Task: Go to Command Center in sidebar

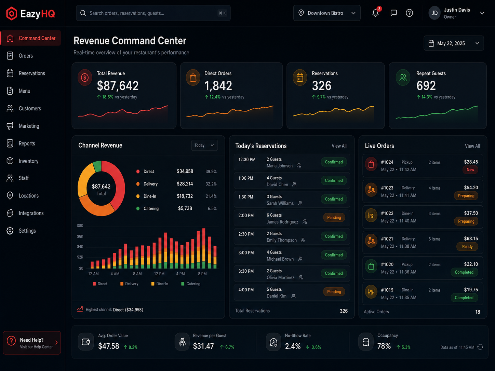Action: (x=31, y=38)
